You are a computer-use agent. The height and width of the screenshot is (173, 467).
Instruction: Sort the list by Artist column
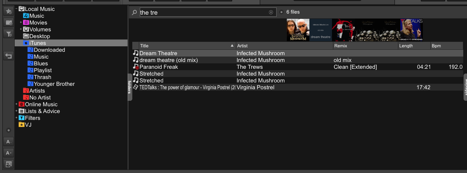(x=284, y=46)
